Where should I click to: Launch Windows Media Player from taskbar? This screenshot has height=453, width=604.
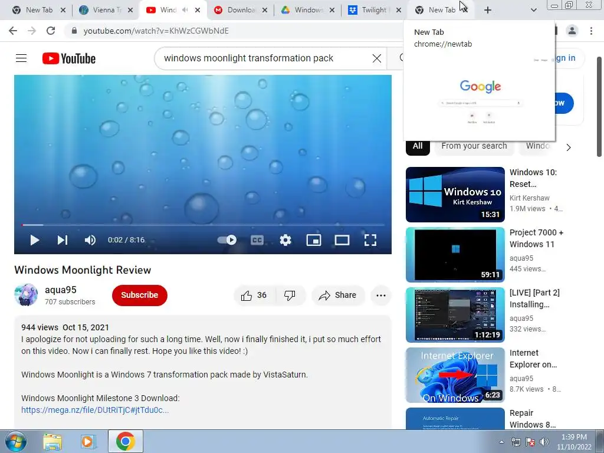(88, 441)
